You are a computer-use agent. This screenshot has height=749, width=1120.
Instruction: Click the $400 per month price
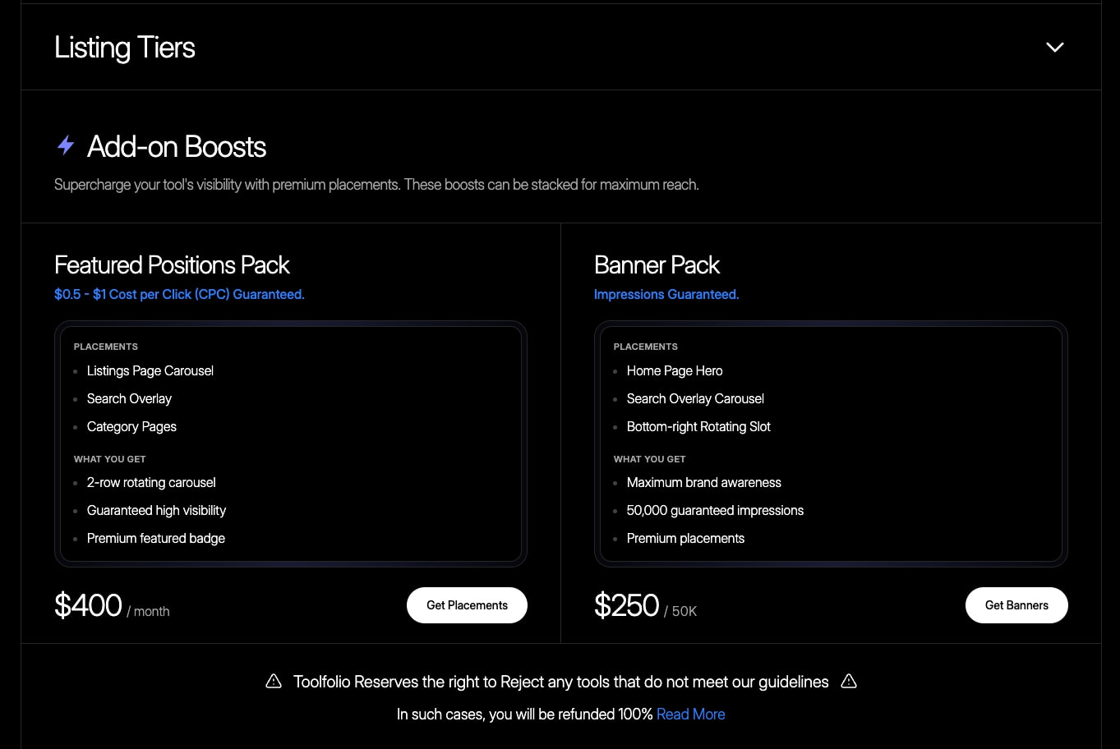pyautogui.click(x=112, y=606)
